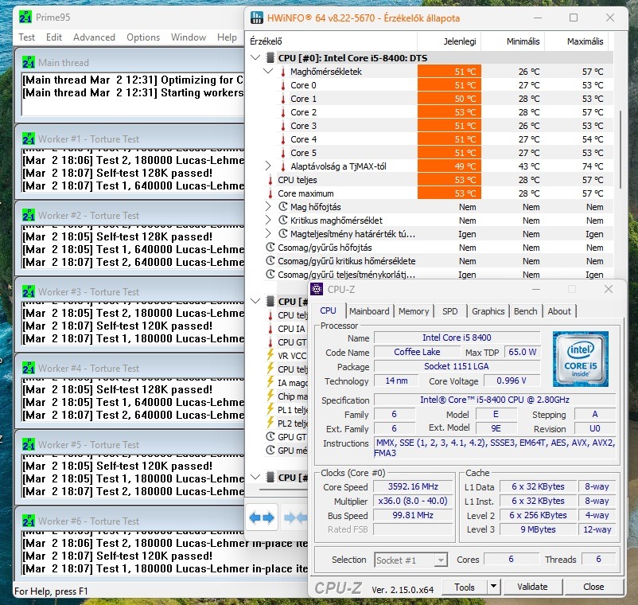638x605 pixels.
Task: Click the CPU-Z app icon in title bar
Action: 316,289
